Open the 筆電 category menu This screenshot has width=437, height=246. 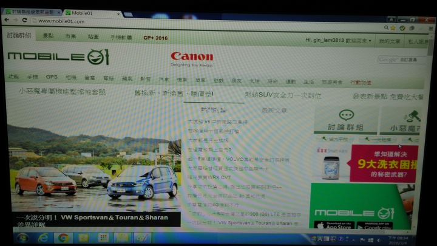pos(89,78)
